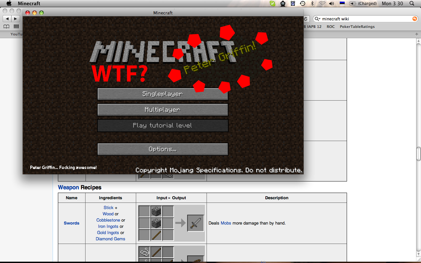Show Safari bookmarks via book icon
The height and width of the screenshot is (263, 421).
(7, 27)
